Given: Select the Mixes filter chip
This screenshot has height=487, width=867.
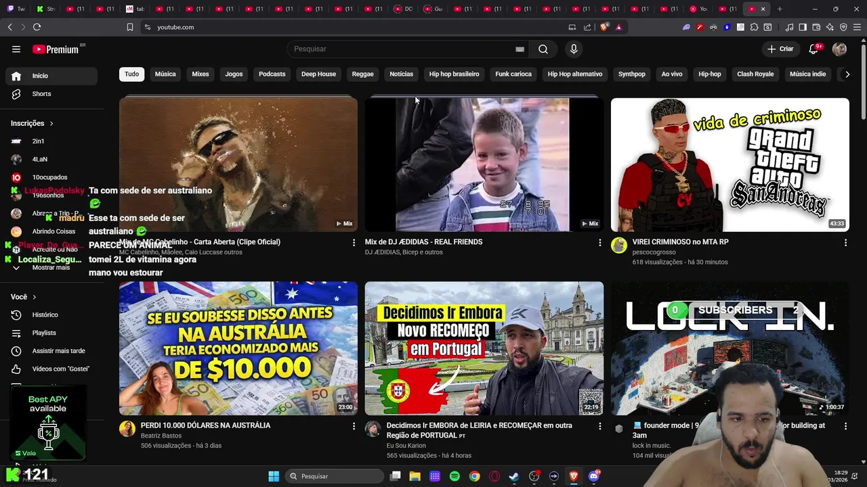Looking at the screenshot, I should coord(200,74).
